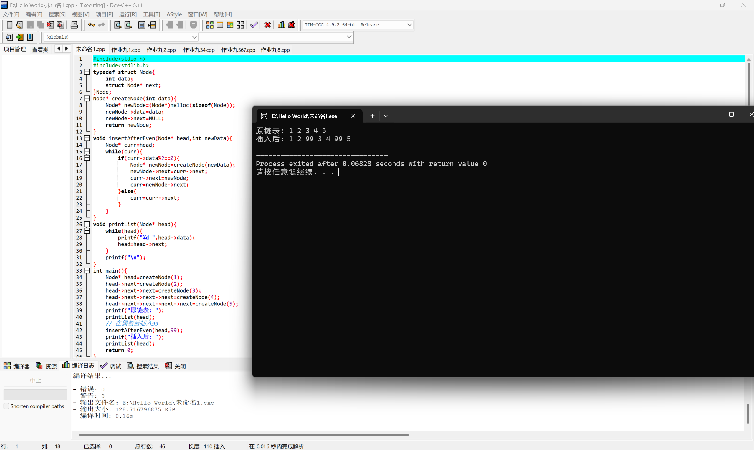Click the console new tab plus button
754x450 pixels.
tap(372, 116)
